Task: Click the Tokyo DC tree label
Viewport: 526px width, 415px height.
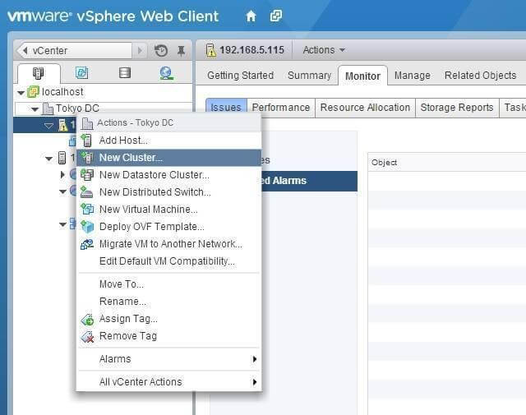Action: (77, 108)
